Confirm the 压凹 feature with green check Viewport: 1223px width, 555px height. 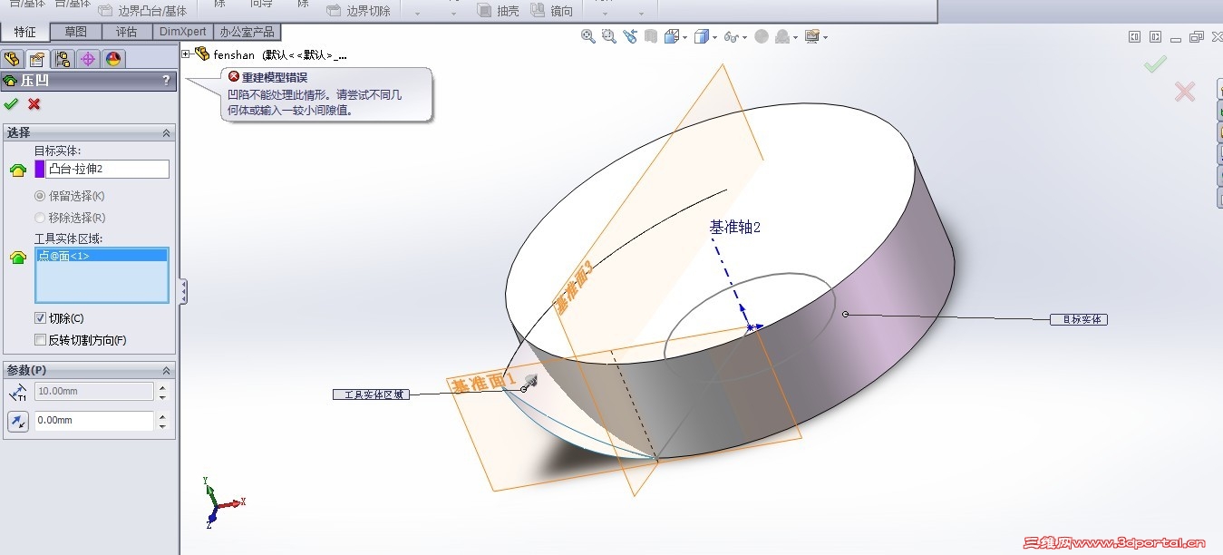point(12,103)
